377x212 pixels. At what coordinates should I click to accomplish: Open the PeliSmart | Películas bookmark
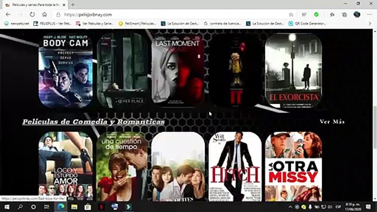coord(138,24)
